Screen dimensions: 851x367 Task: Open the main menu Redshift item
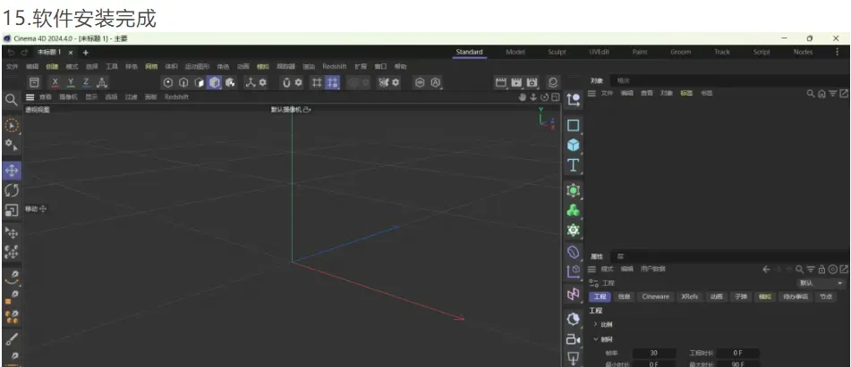click(335, 67)
